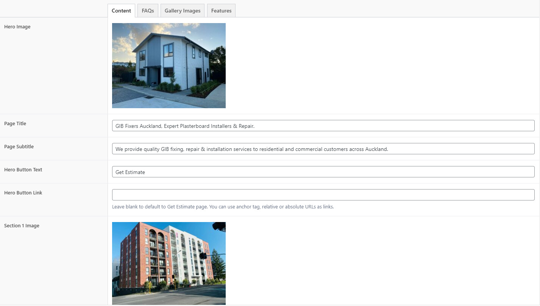Edit the Page Subtitle input field
The image size is (540, 306).
click(323, 149)
